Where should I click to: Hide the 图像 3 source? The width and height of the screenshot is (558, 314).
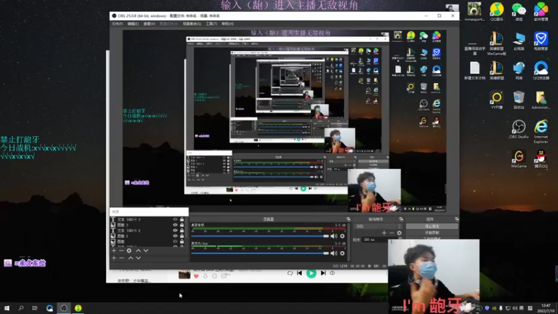coord(175,225)
